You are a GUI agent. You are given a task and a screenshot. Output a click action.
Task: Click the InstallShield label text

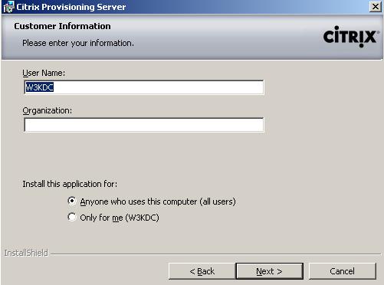[26, 253]
